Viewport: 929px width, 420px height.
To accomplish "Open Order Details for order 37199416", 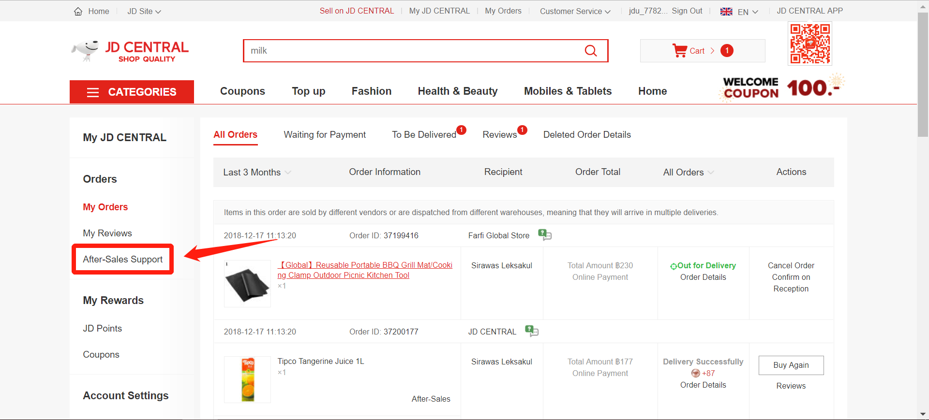I will pos(703,277).
